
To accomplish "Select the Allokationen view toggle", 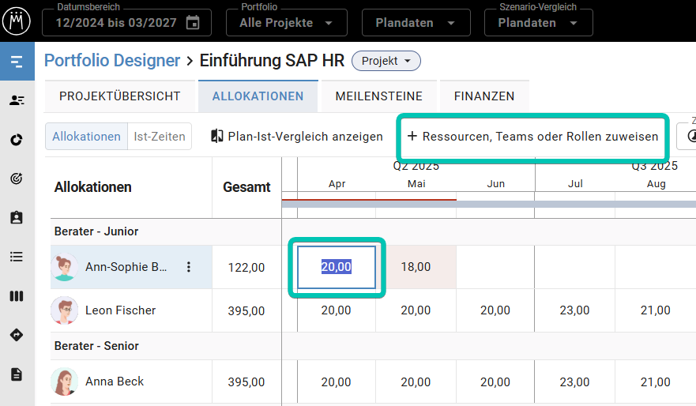I will [x=86, y=137].
